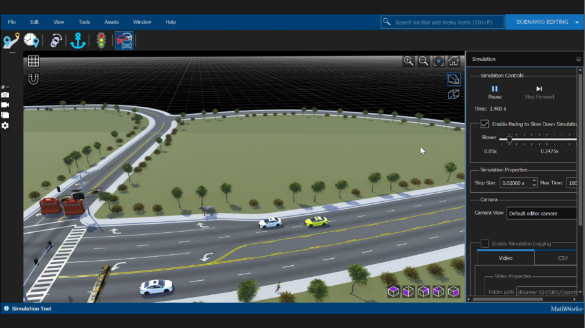This screenshot has width=585, height=328.
Task: Toggle the grid display icon
Action: pos(33,61)
